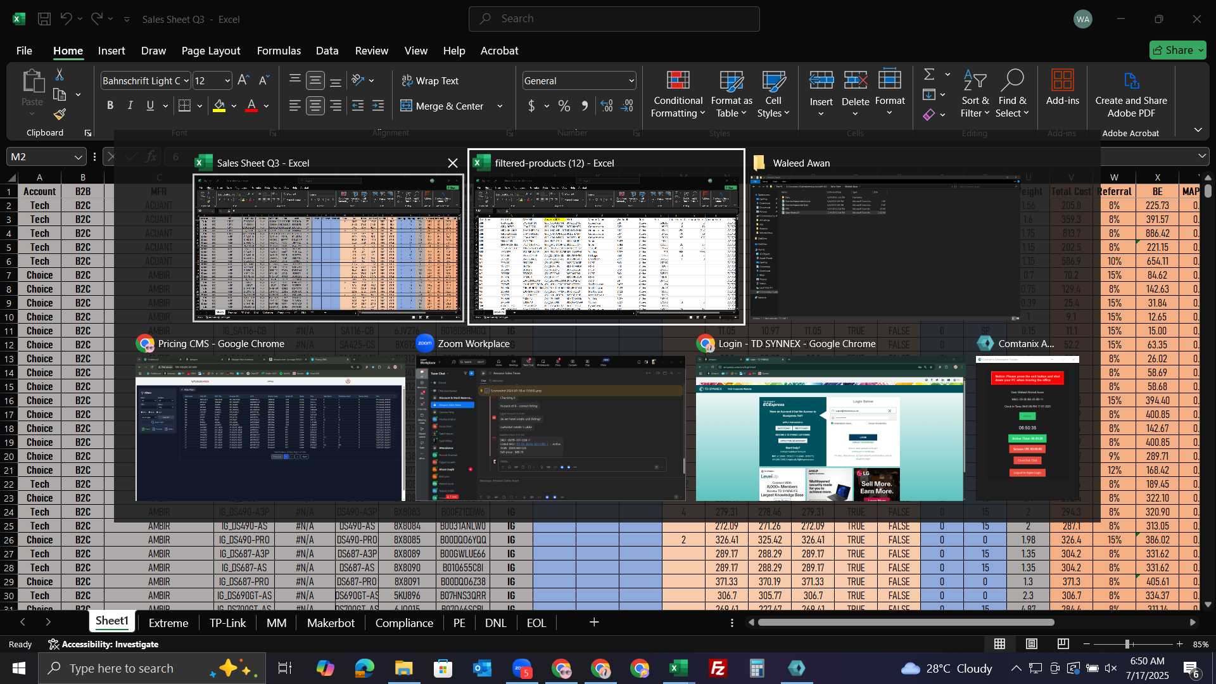Open the Data ribbon tab
This screenshot has height=684, width=1216.
click(x=327, y=51)
